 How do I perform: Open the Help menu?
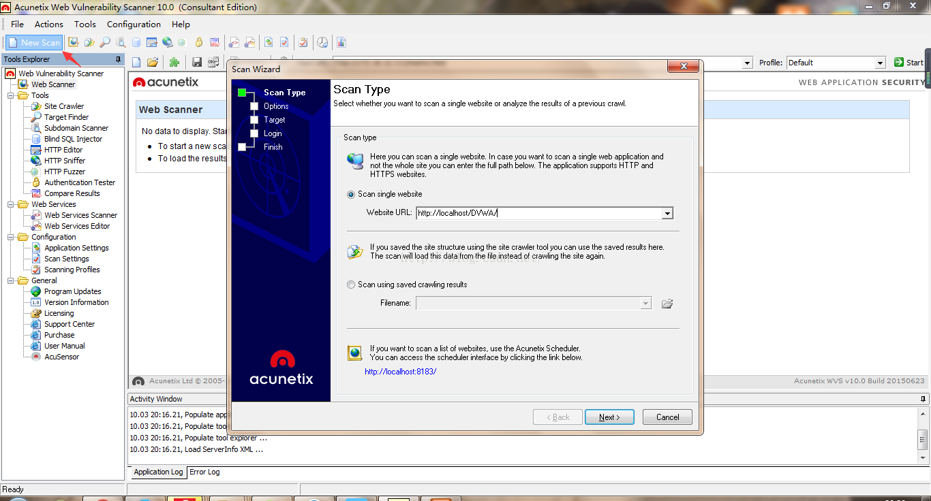181,25
